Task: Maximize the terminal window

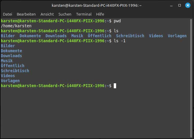Action: click(180, 5)
